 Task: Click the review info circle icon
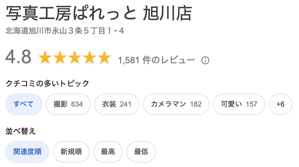[205, 61]
